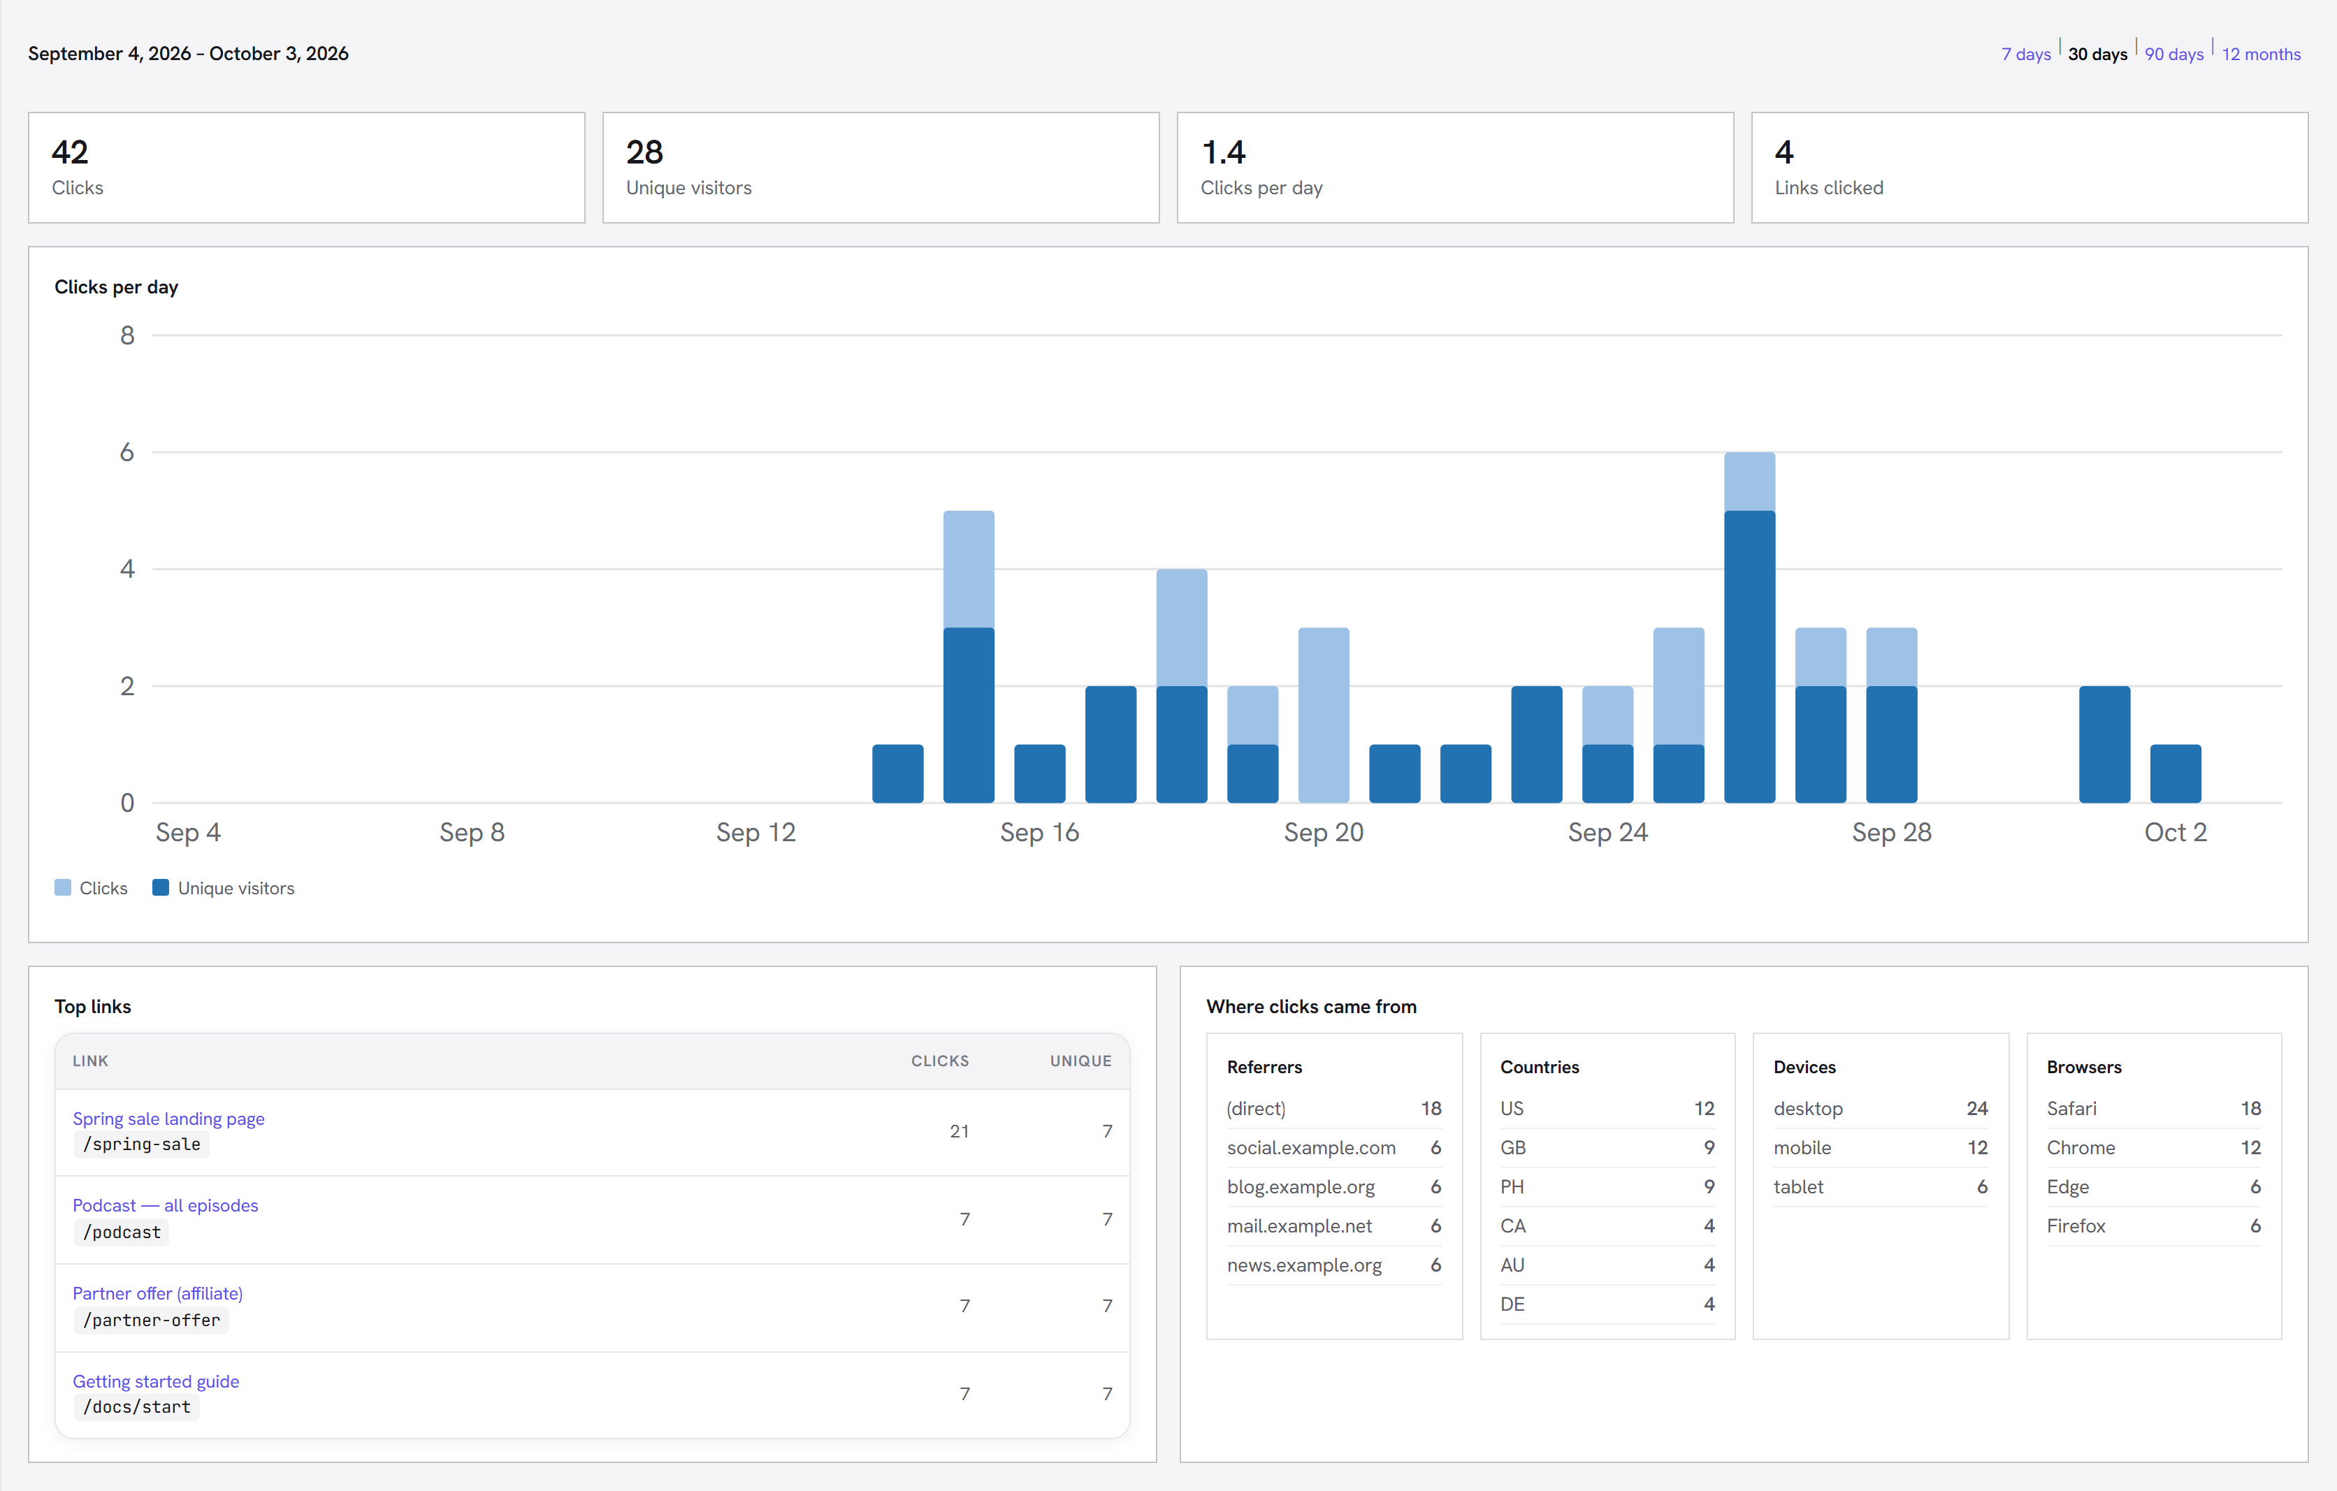This screenshot has width=2337, height=1491.
Task: Select the Chrome browser row
Action: (2154, 1147)
